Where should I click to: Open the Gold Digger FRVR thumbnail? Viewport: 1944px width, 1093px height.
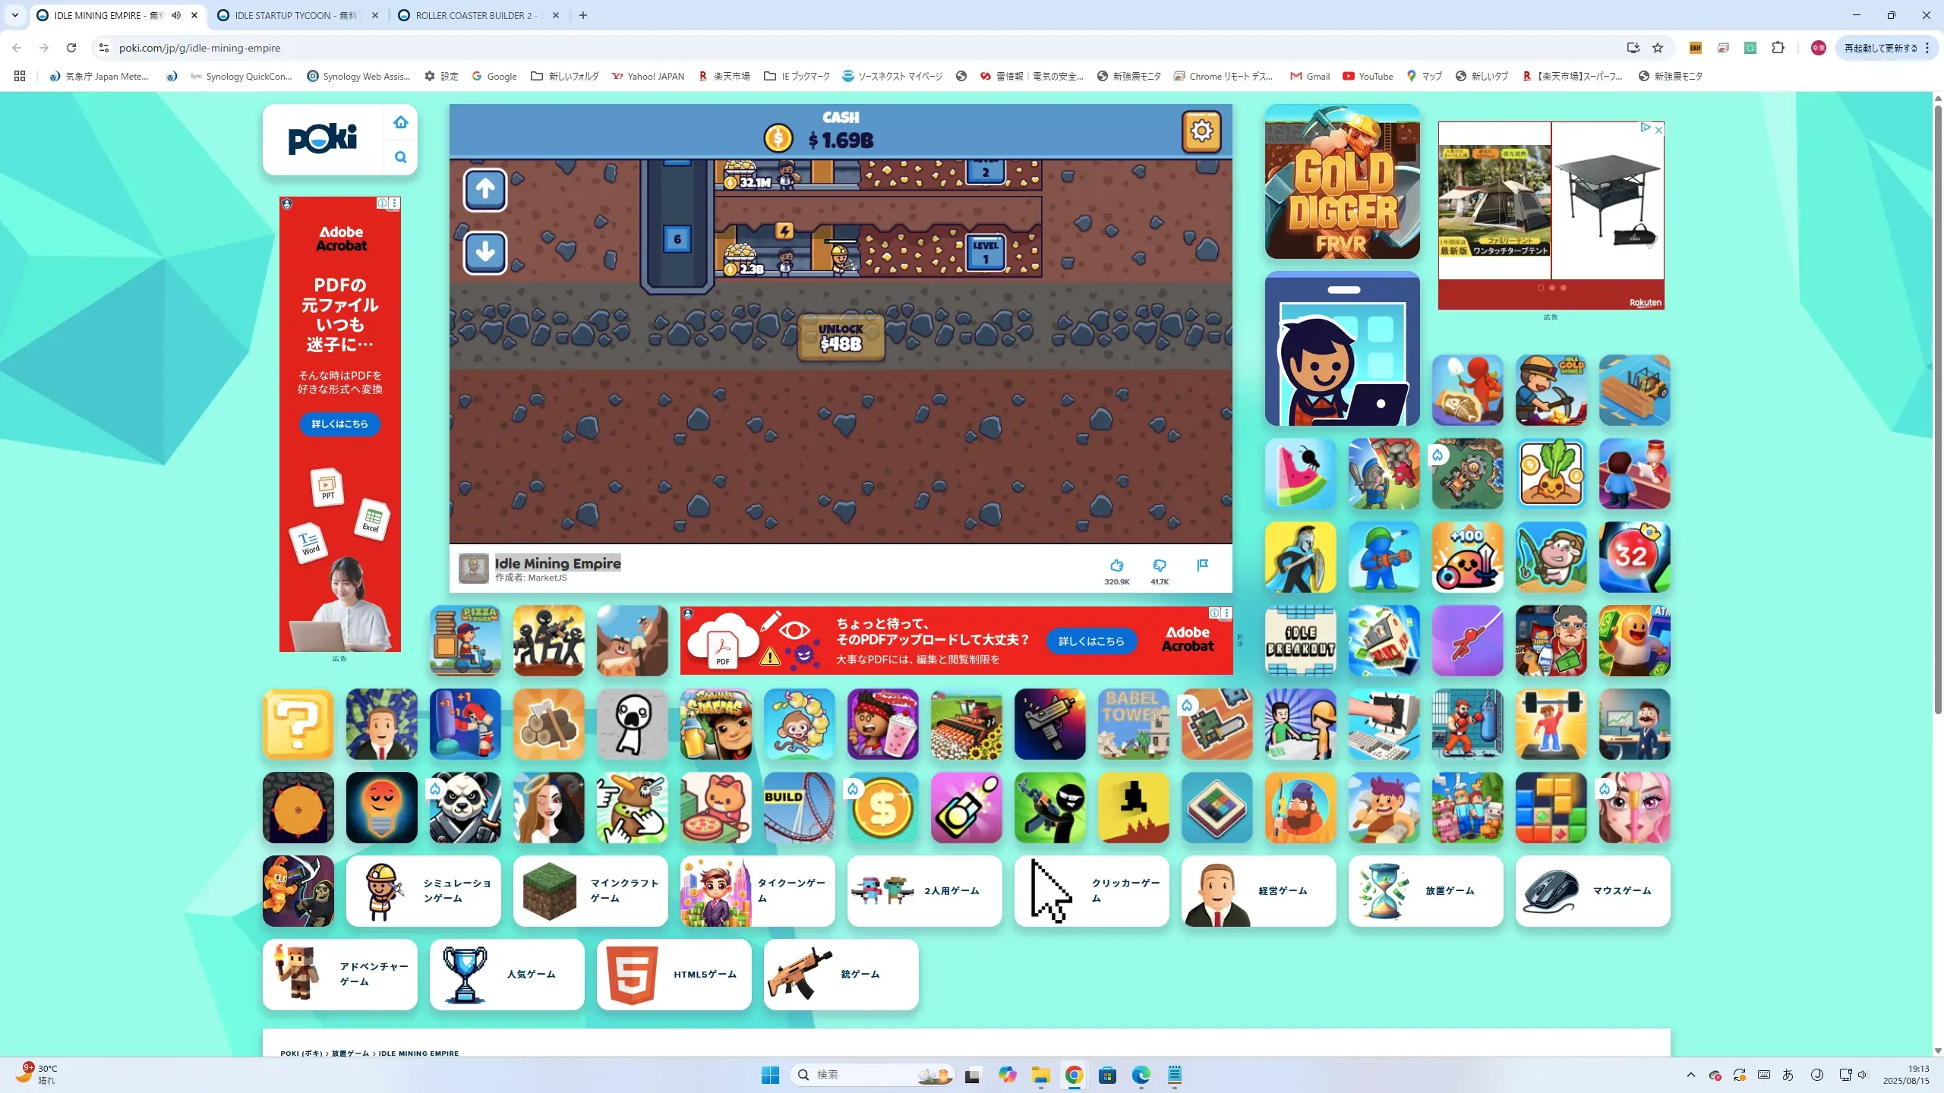pos(1342,181)
